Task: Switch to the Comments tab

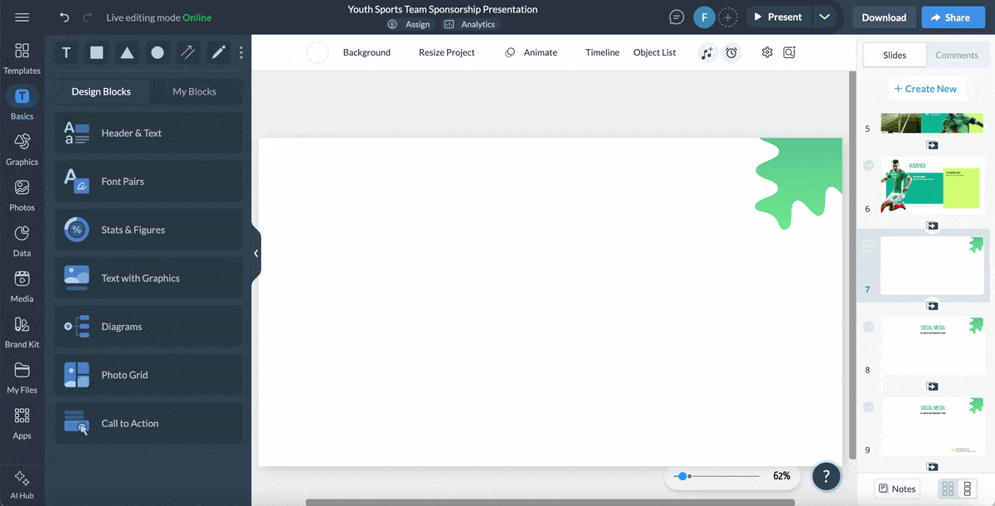Action: tap(957, 55)
